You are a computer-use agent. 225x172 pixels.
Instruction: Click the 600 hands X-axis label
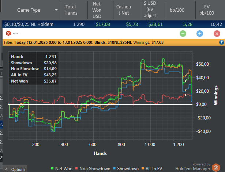(93, 145)
